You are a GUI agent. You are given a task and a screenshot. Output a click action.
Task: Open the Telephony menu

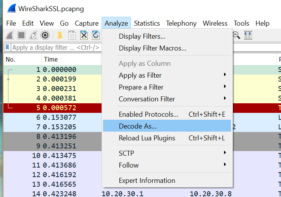pyautogui.click(x=181, y=23)
